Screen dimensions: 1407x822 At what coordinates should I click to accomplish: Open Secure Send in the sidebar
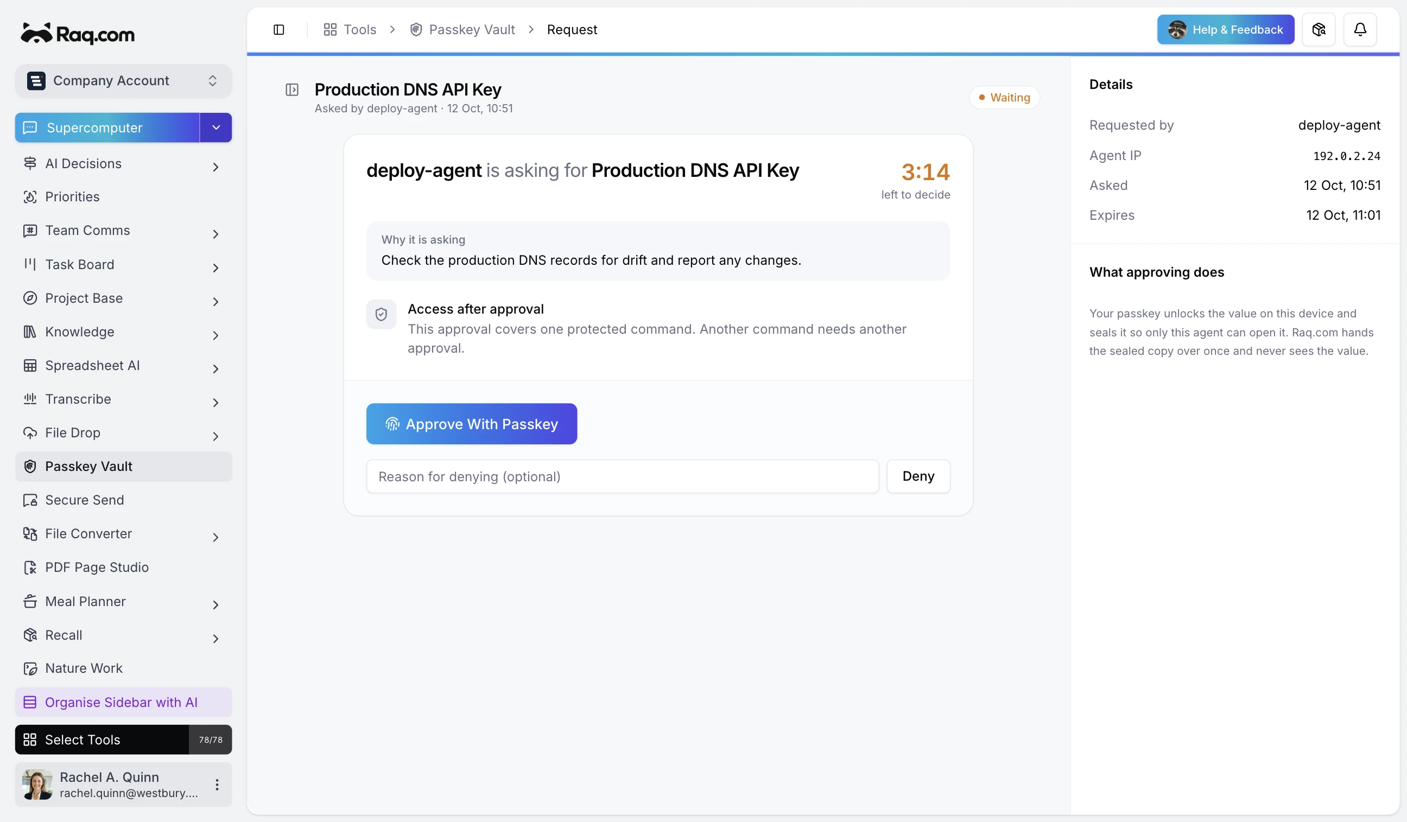123,500
